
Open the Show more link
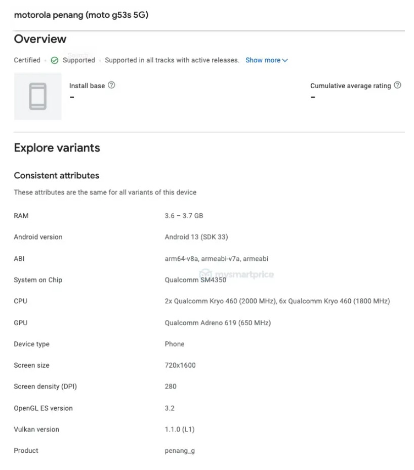(263, 60)
